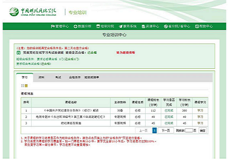Click the page number jump input field
The height and width of the screenshot is (159, 228).
tap(189, 130)
